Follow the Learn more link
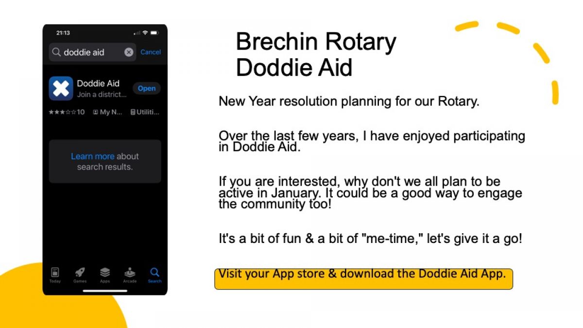Image resolution: width=583 pixels, height=328 pixels. (93, 156)
